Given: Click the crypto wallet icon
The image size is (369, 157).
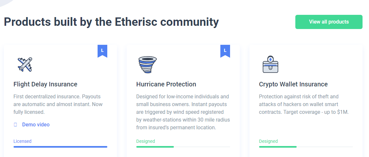Looking at the screenshot, I should coord(270,64).
